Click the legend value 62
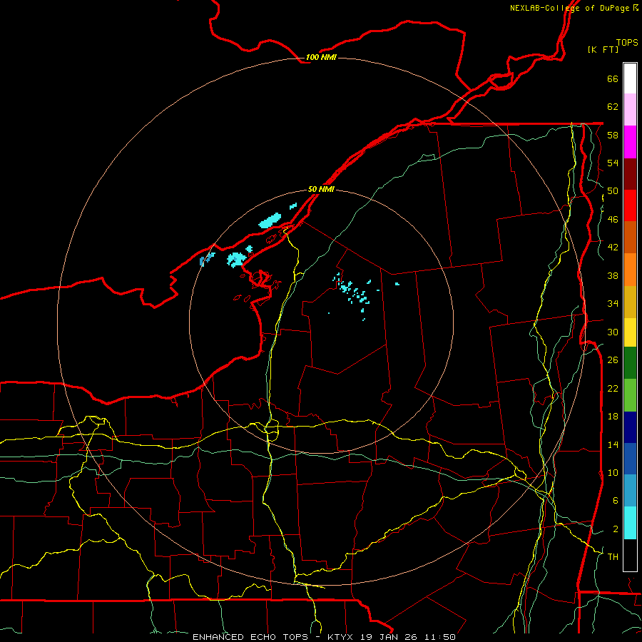This screenshot has width=642, height=642. click(613, 107)
